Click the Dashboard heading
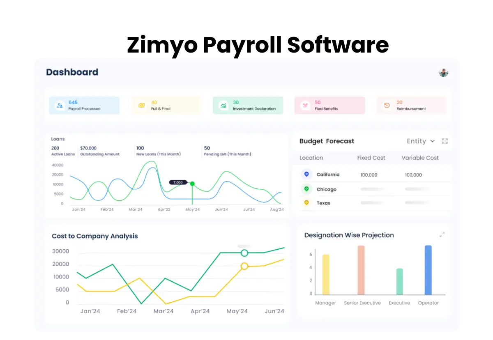Viewport: 493px width, 340px height. click(x=72, y=72)
